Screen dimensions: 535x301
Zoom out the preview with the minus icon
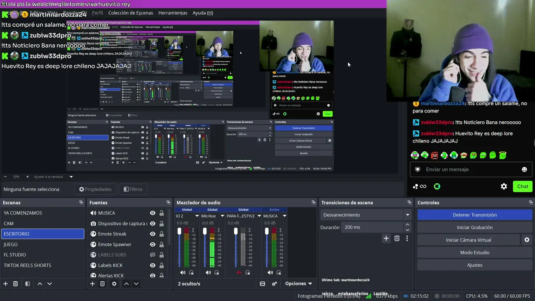pyautogui.click(x=5, y=177)
